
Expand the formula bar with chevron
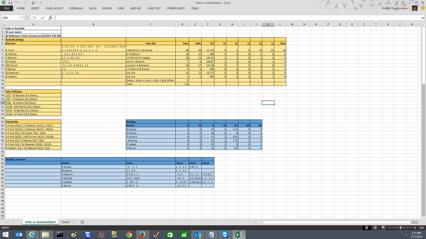(x=423, y=18)
